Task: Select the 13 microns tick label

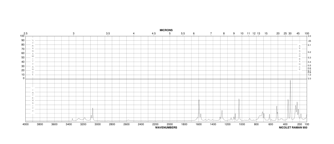Action: point(259,33)
